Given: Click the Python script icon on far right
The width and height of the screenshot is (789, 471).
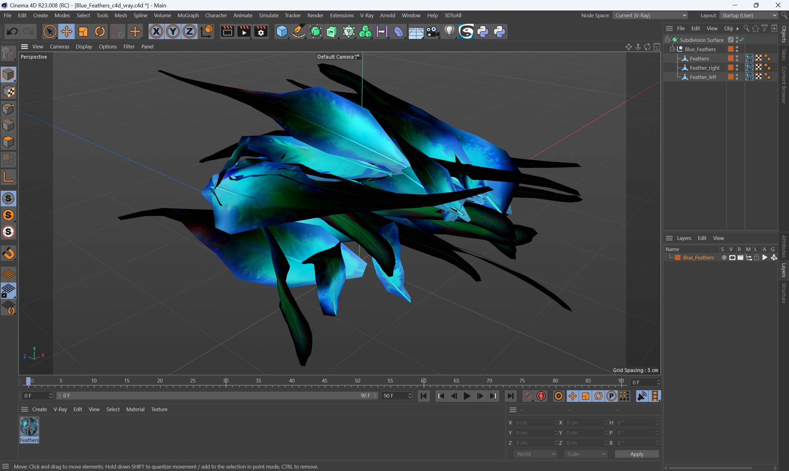Looking at the screenshot, I should click(x=500, y=31).
